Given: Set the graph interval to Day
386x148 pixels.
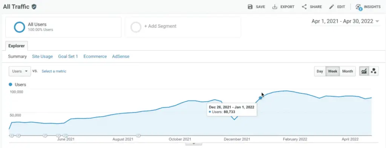Looking at the screenshot, I should 320,71.
